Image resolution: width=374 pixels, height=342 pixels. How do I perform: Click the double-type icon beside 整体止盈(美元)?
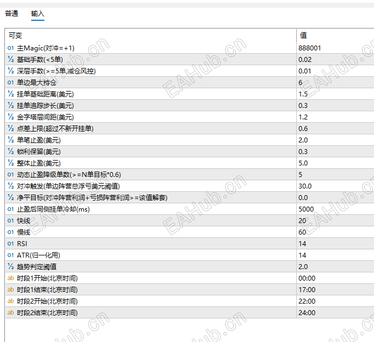[11, 163]
